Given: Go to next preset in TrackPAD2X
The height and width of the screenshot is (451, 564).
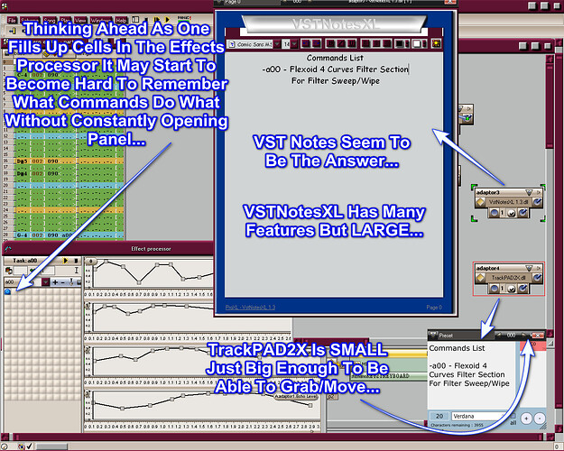Looking at the screenshot, I should (523, 336).
